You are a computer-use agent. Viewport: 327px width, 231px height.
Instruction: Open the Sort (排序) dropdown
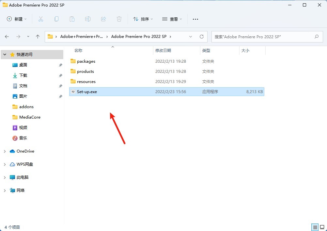(143, 19)
